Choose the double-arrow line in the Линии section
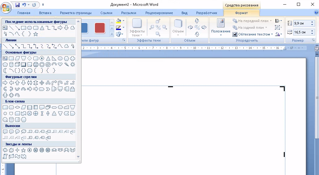The image size is (319, 175). click(x=17, y=46)
